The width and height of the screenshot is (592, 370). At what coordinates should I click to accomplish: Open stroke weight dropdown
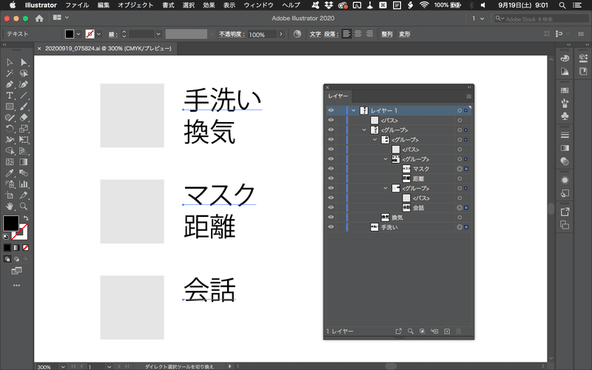pyautogui.click(x=158, y=34)
